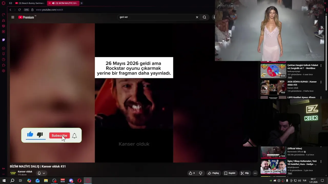Screen dimensions: 328x184
Task: Like the video with thumbs-up button
Action: tap(192, 173)
